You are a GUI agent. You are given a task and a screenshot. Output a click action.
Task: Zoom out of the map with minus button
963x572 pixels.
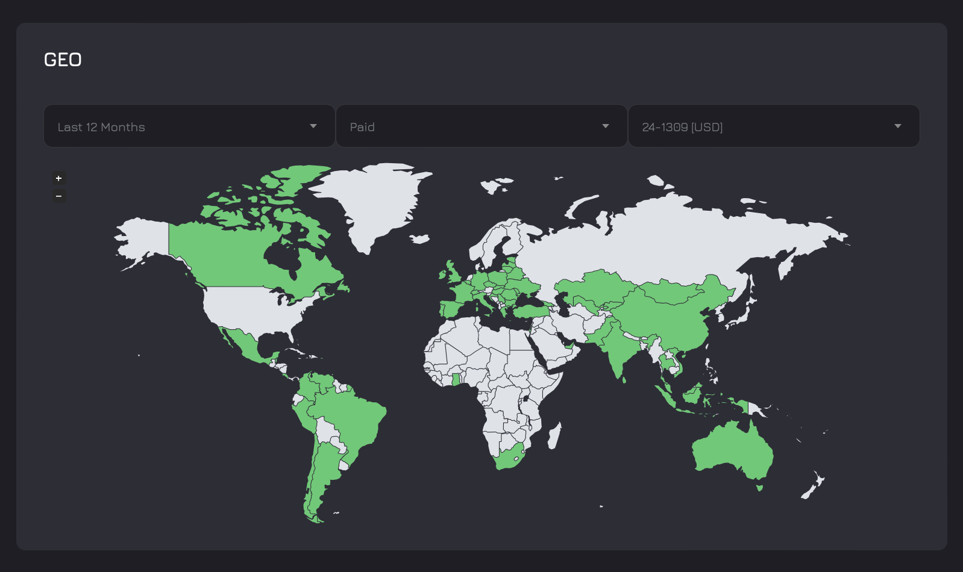pos(58,196)
